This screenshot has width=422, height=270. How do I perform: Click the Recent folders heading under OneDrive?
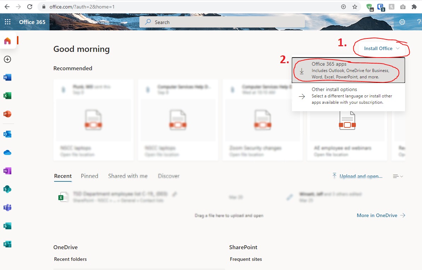70,259
